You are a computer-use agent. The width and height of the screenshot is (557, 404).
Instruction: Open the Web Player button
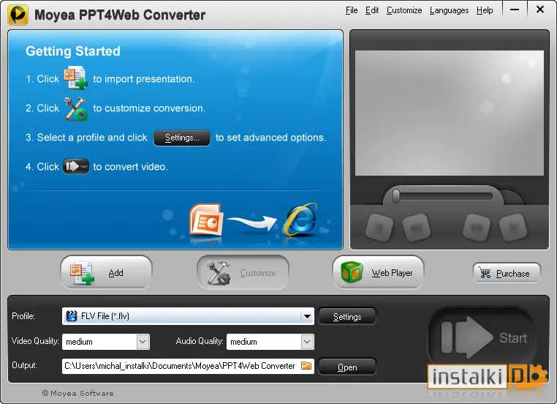point(379,273)
